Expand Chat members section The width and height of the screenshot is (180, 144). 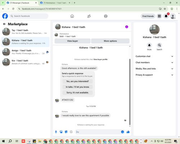pos(154,63)
